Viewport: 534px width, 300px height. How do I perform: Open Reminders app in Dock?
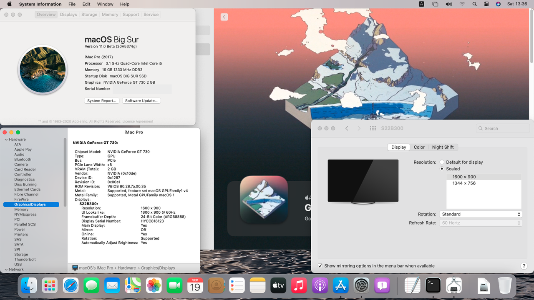pos(237,285)
